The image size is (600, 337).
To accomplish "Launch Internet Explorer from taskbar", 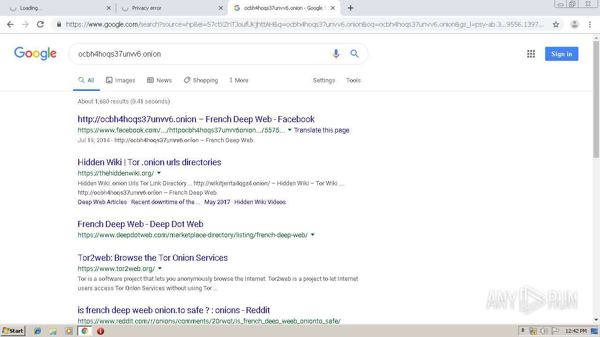I will [x=37, y=331].
